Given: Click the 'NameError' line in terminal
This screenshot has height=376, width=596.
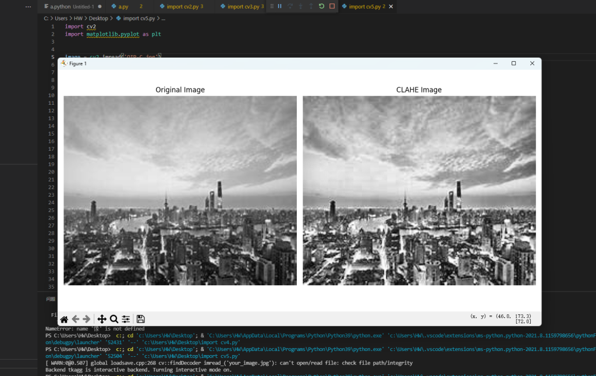Looking at the screenshot, I should point(95,329).
